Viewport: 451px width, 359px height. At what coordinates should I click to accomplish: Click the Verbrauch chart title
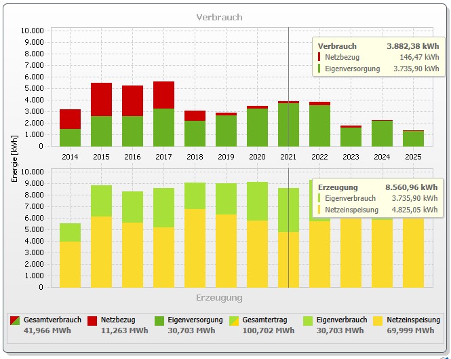[219, 17]
